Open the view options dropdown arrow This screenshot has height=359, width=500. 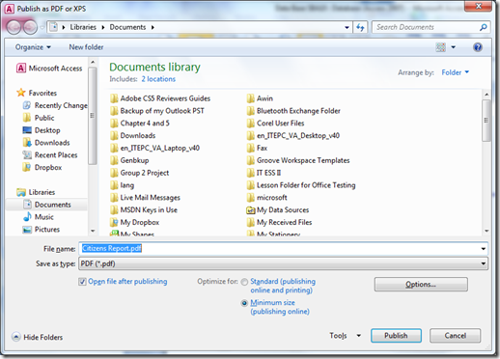[453, 47]
